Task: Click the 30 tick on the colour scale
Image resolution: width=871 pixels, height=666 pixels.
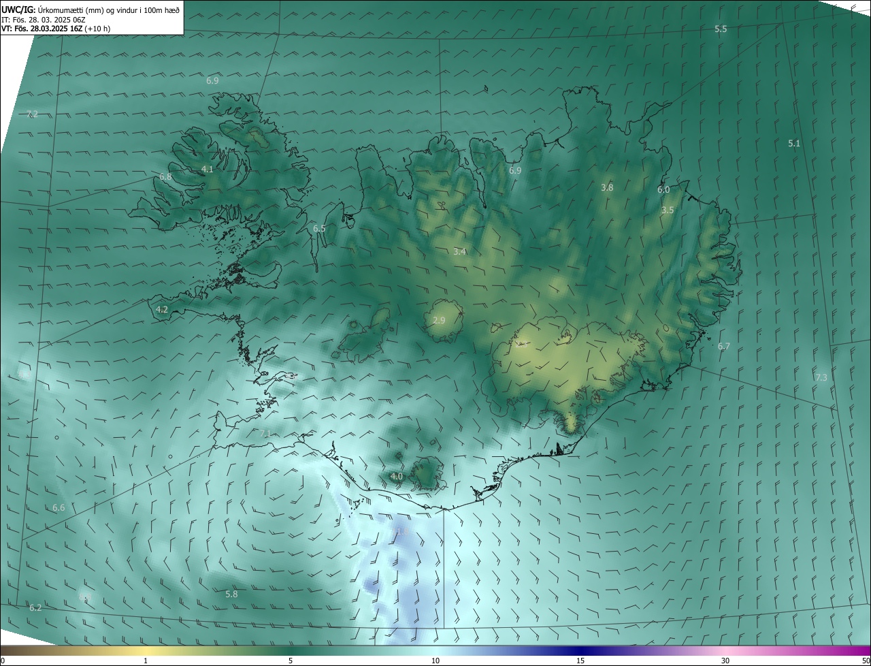Action: point(725,661)
